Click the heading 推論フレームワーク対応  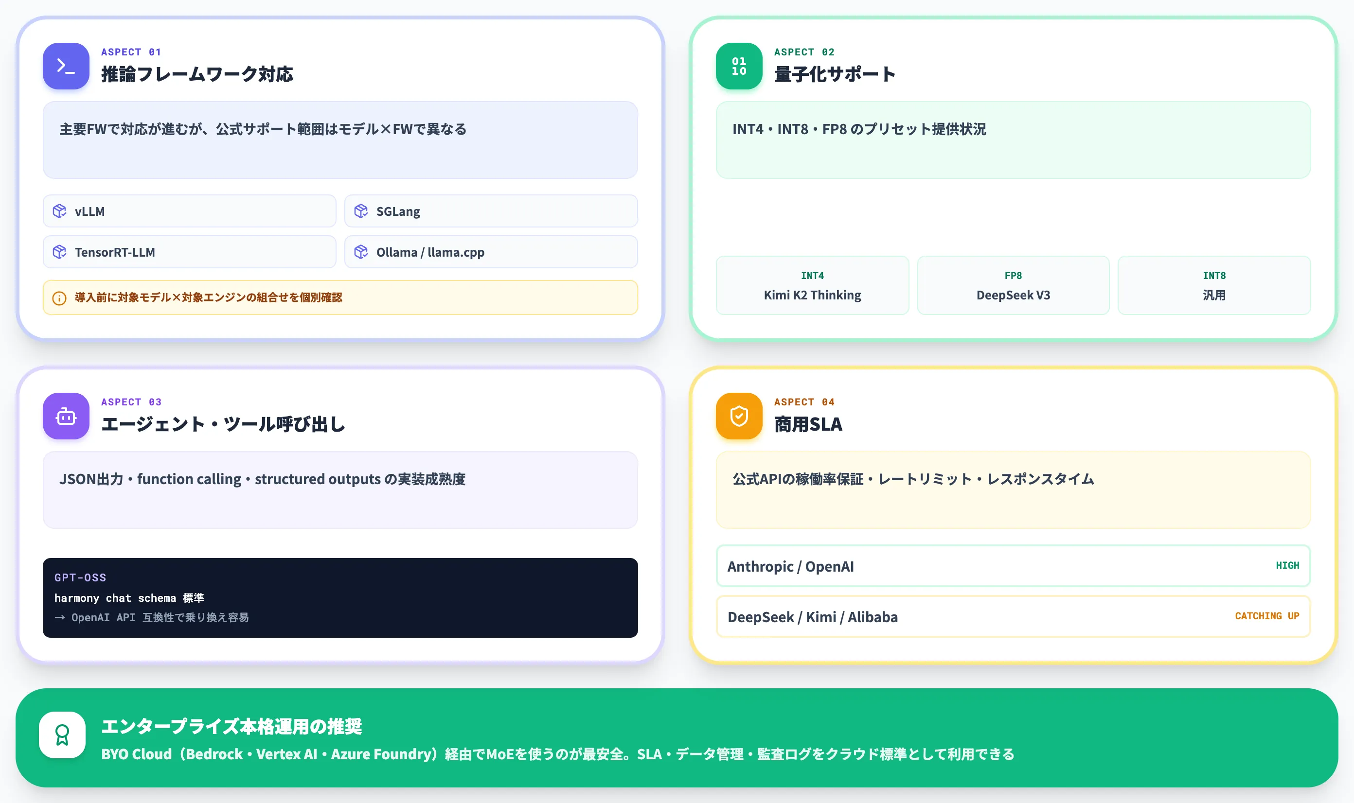(x=197, y=75)
